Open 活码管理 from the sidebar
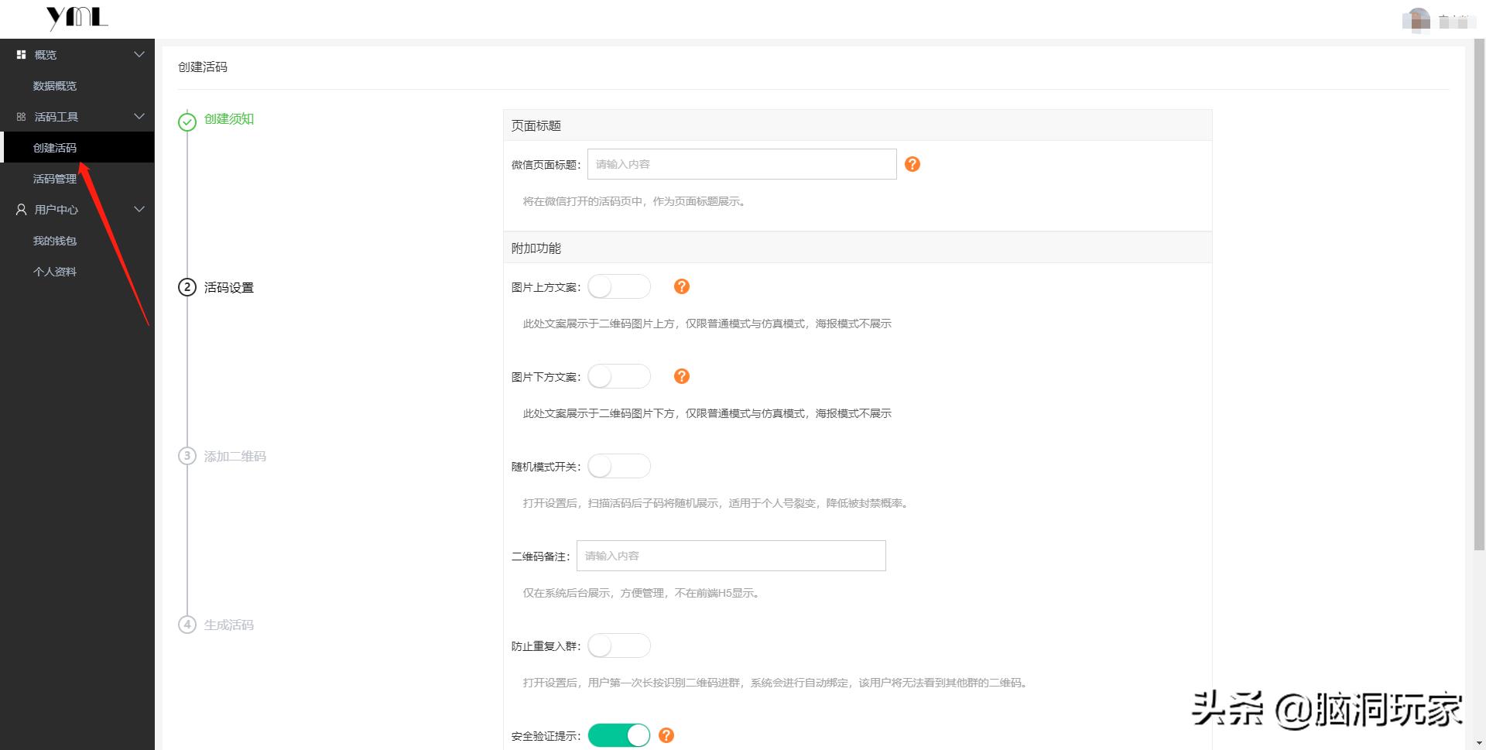 pos(54,178)
